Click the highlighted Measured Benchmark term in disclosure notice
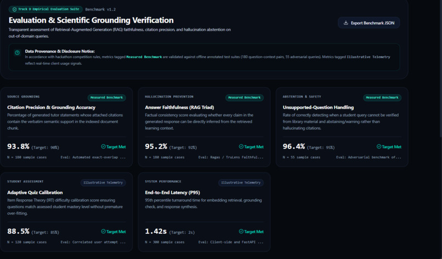Screen dimensions: 442x259 pos(144,57)
